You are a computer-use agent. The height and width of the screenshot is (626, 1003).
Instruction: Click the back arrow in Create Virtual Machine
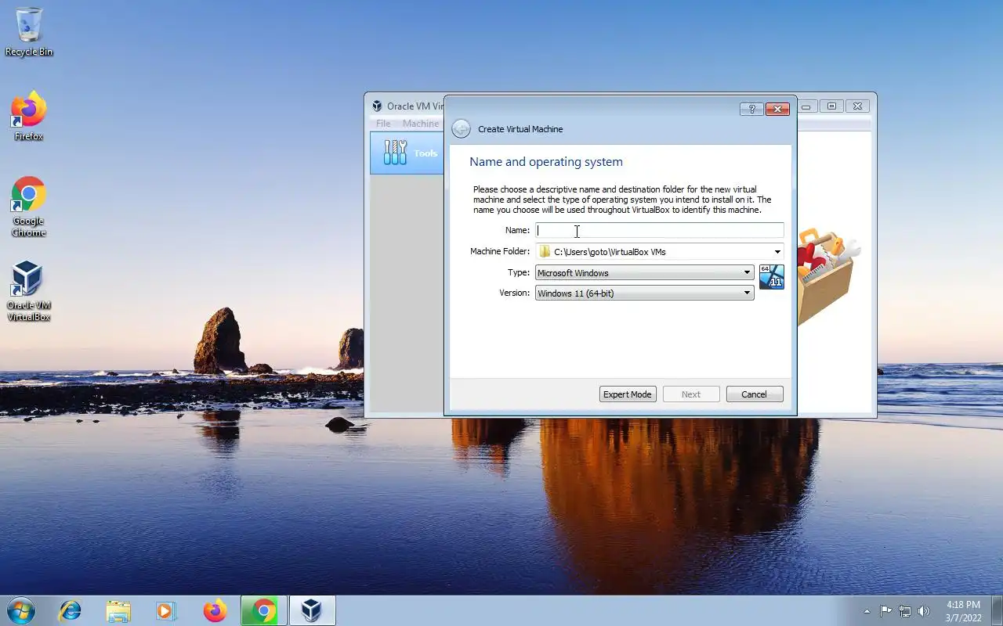462,129
